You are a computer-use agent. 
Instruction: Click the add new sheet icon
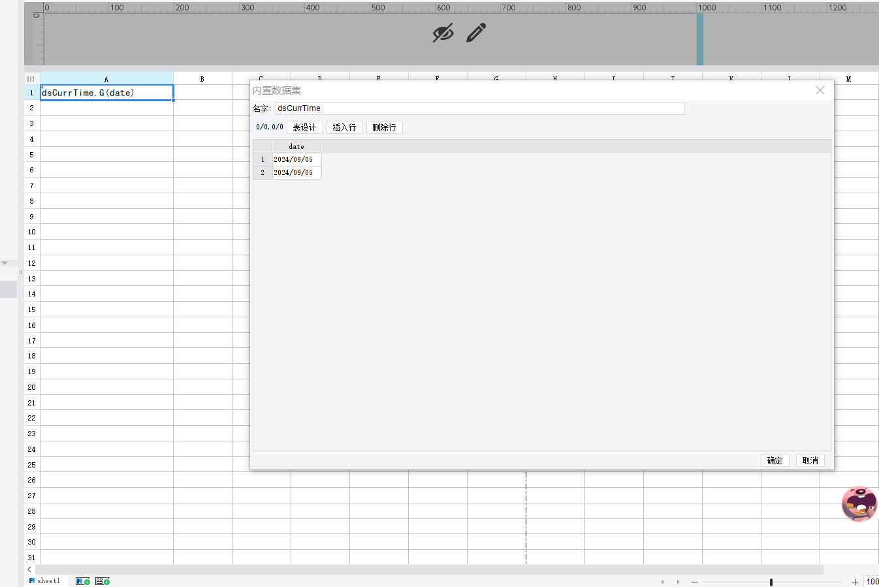[83, 581]
